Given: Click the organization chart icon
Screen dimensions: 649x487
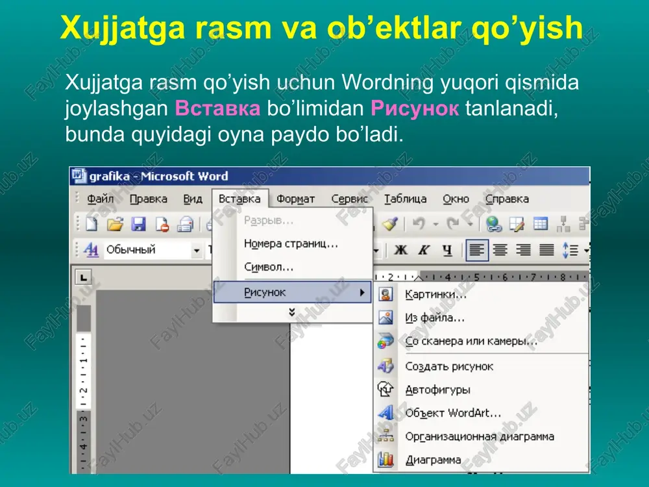Looking at the screenshot, I should [386, 436].
